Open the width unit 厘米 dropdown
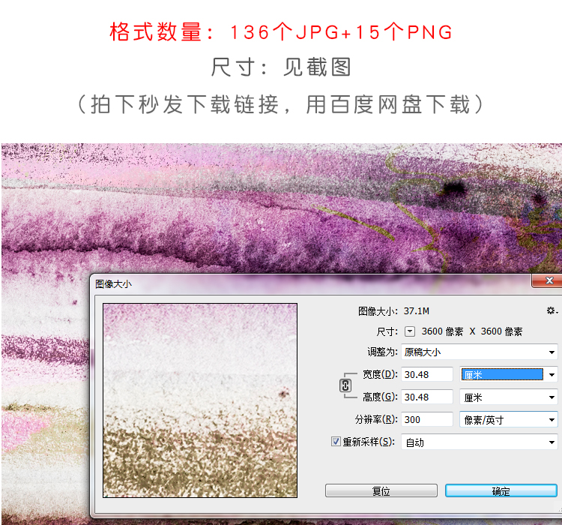Image resolution: width=562 pixels, height=525 pixels. pyautogui.click(x=508, y=374)
